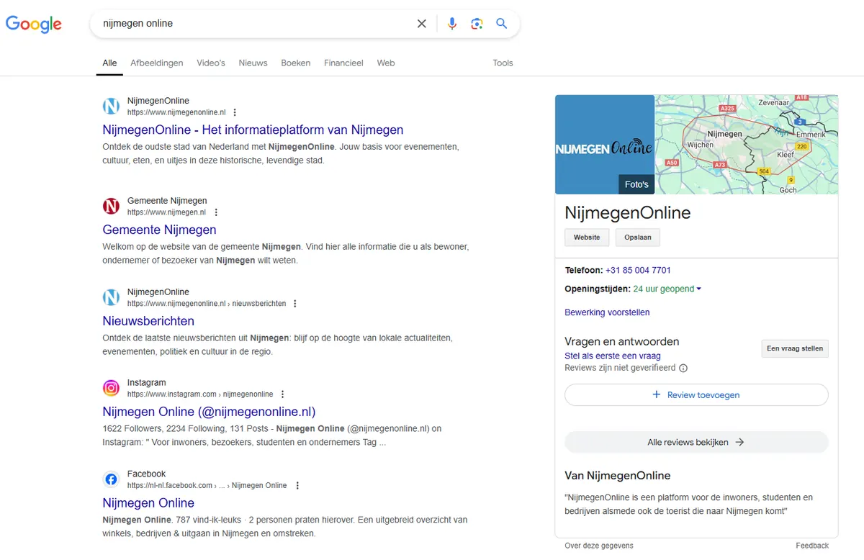Screen dimensions: 864x560
Task: Click https://www.nijmegen.nl URL text
Action: [166, 212]
